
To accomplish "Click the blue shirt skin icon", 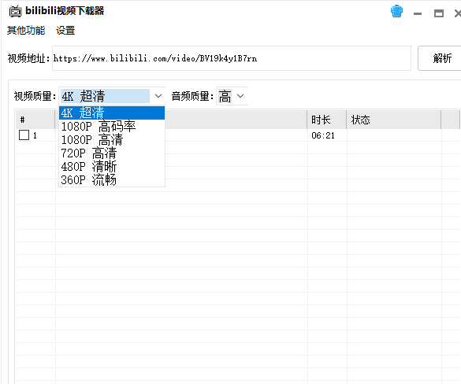I will pos(396,12).
